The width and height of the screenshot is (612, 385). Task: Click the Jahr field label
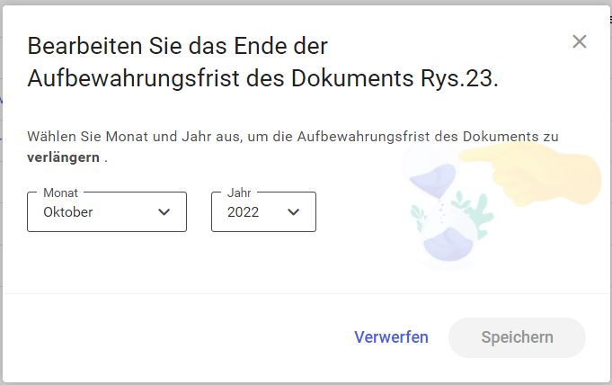pos(239,192)
